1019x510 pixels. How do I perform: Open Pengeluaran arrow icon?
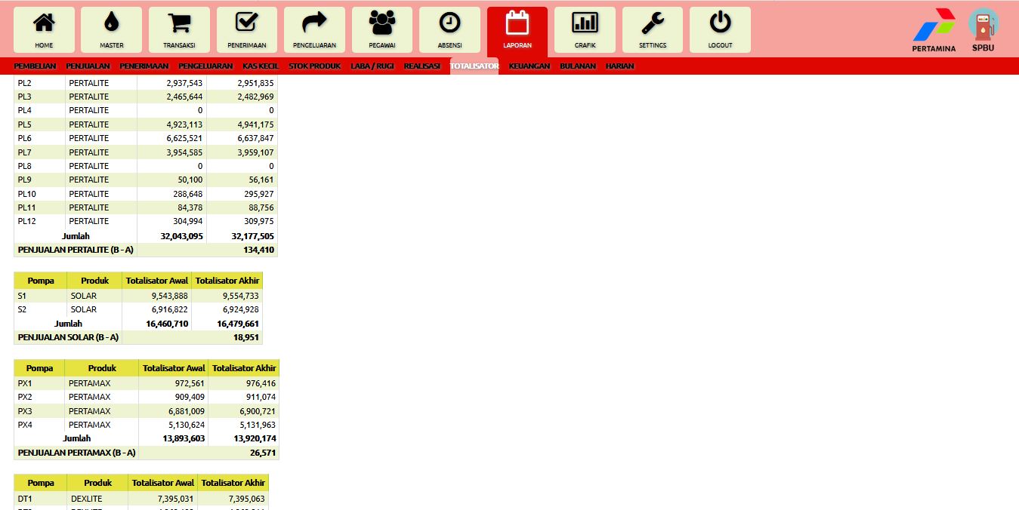[314, 23]
